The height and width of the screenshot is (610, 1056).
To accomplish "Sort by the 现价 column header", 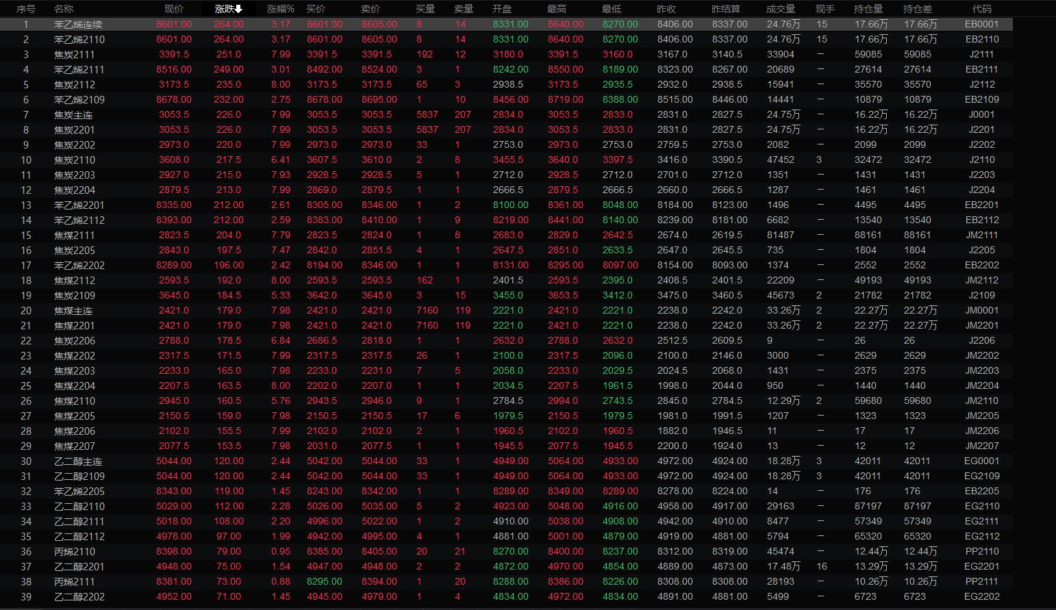I will click(x=174, y=9).
